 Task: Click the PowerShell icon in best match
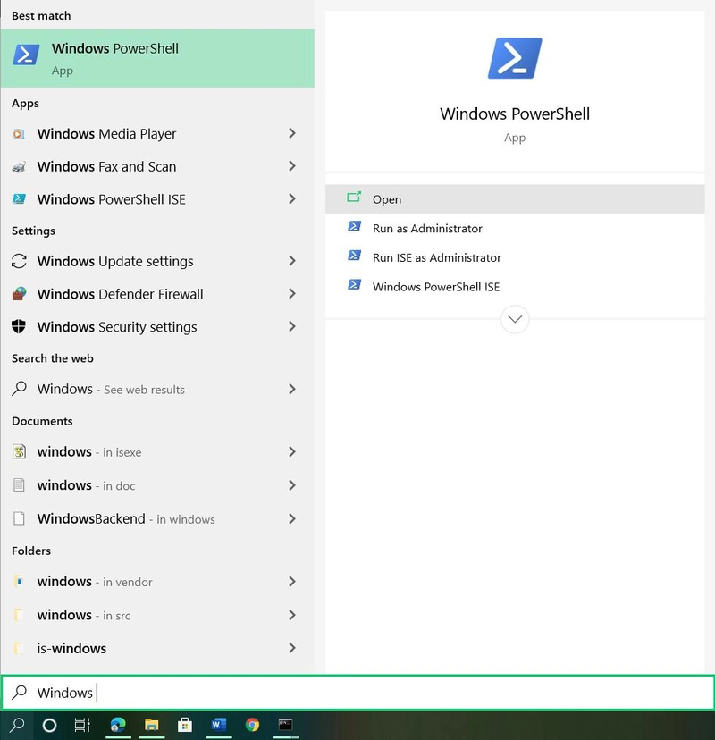[26, 55]
